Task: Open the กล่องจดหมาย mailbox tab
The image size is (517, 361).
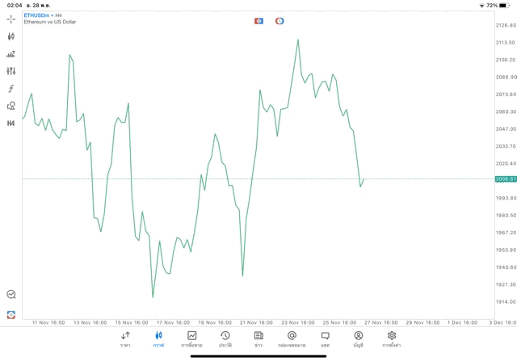Action: coord(292,338)
